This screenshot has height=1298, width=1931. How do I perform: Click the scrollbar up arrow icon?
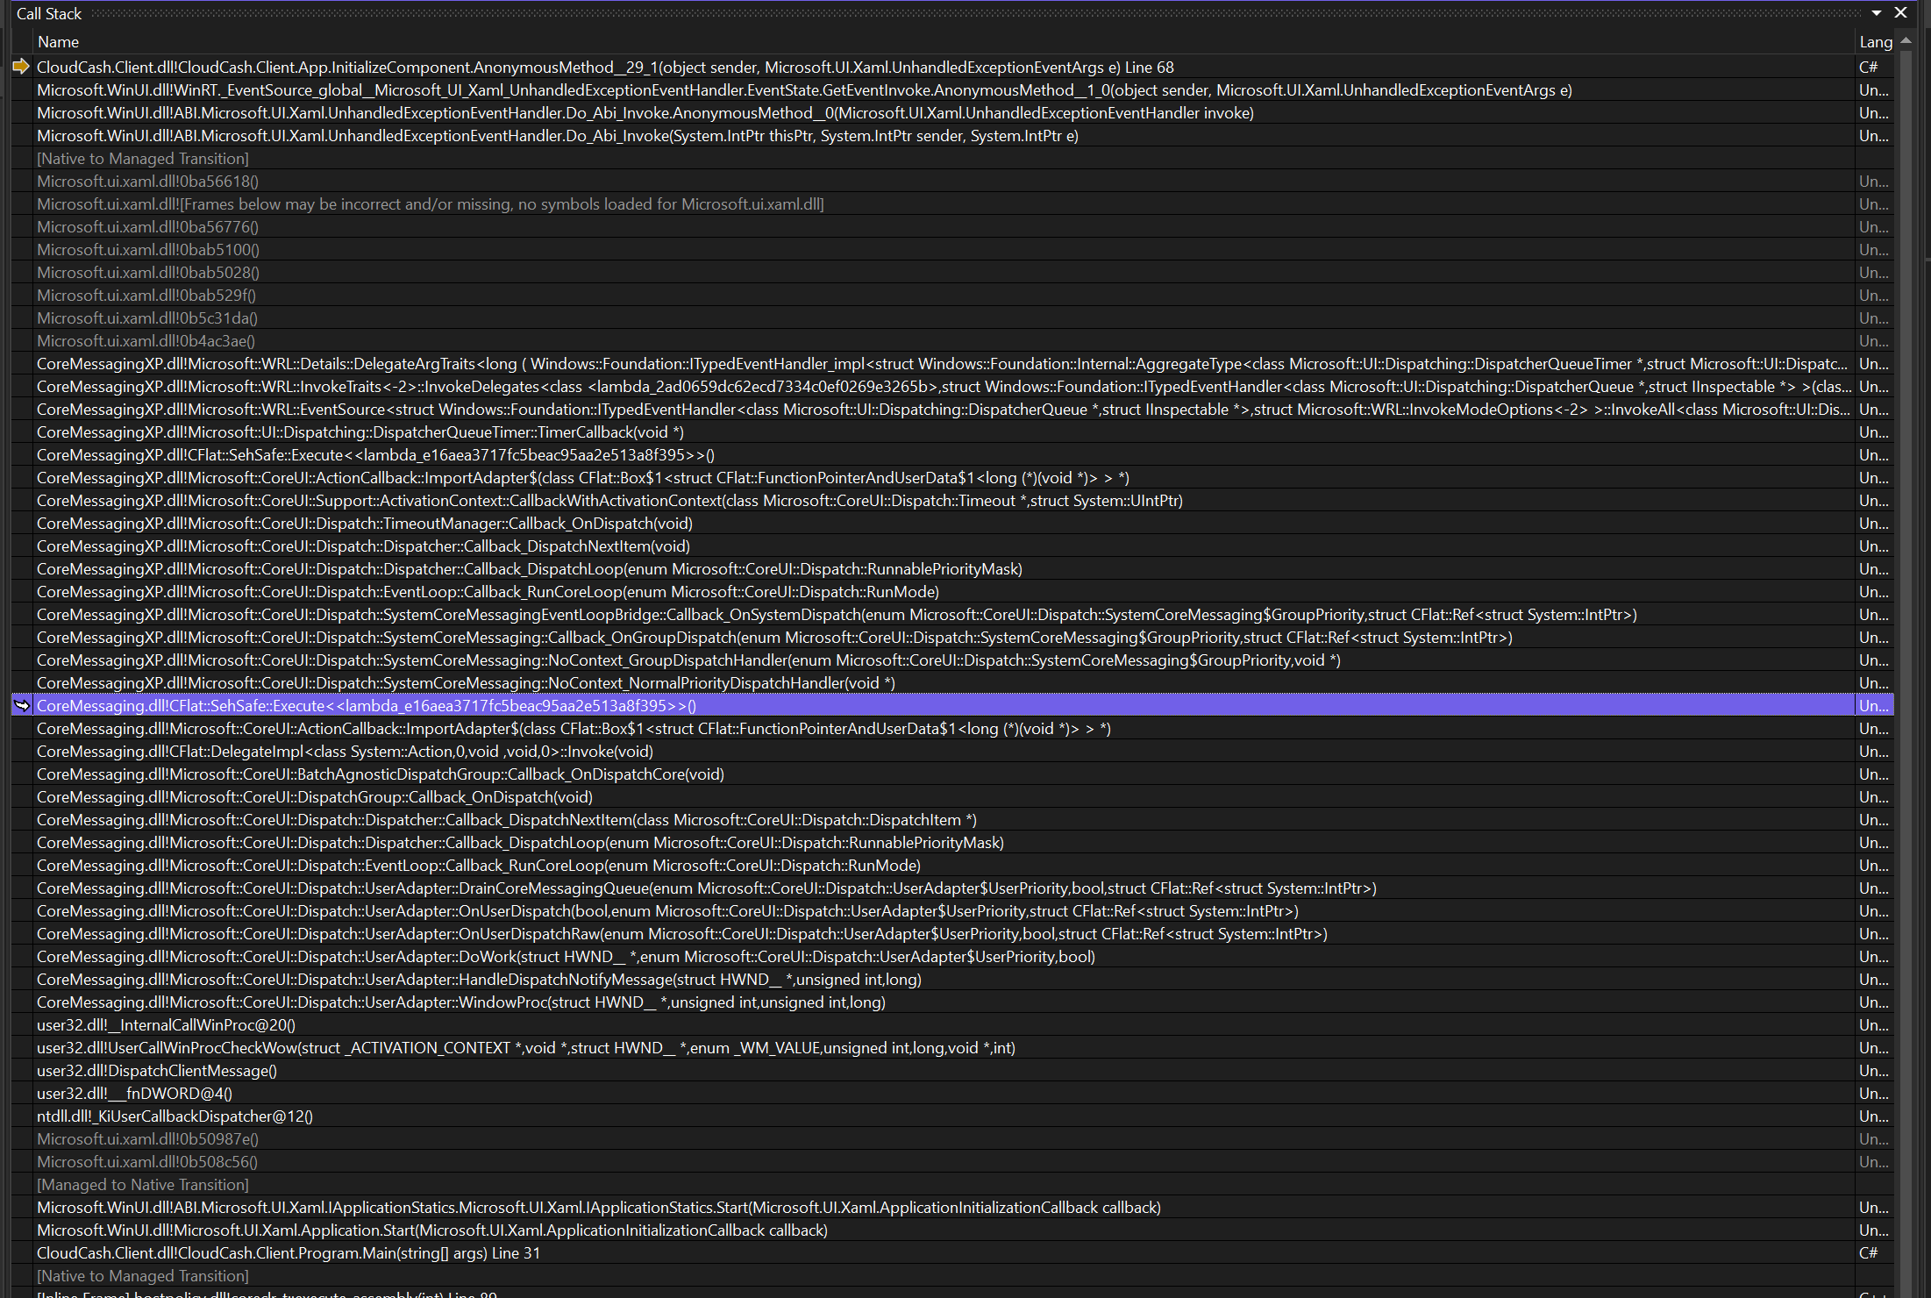pyautogui.click(x=1908, y=40)
